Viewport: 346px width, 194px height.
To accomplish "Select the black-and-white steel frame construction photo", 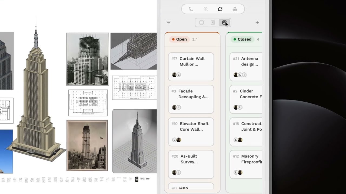I will point(88,59).
